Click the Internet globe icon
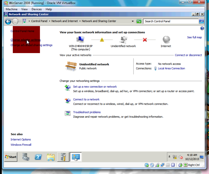 [166, 40]
